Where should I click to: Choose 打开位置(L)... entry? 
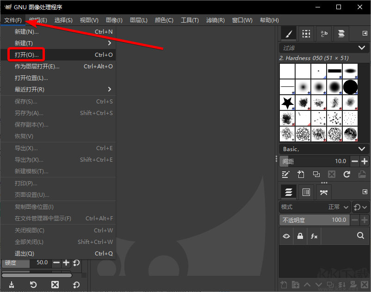[58, 78]
